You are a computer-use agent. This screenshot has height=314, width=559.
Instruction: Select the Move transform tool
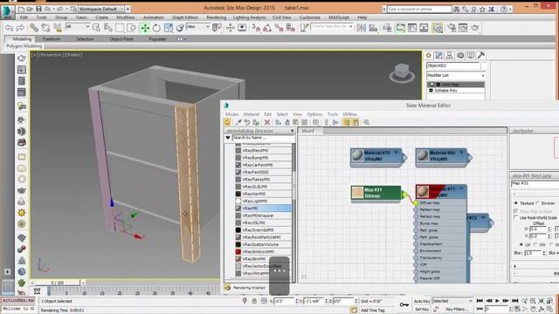click(145, 28)
